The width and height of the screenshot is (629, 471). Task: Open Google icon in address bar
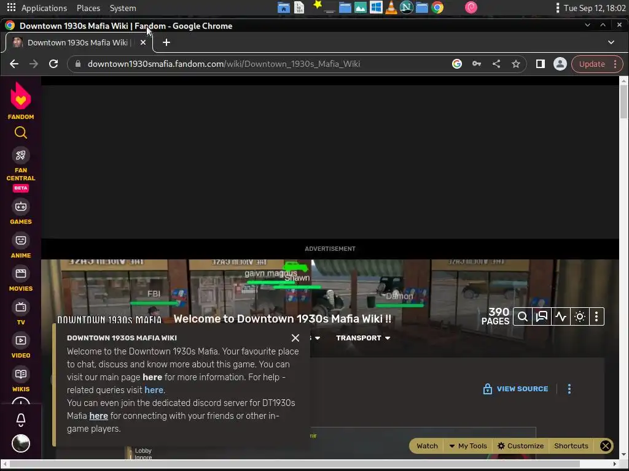(456, 64)
